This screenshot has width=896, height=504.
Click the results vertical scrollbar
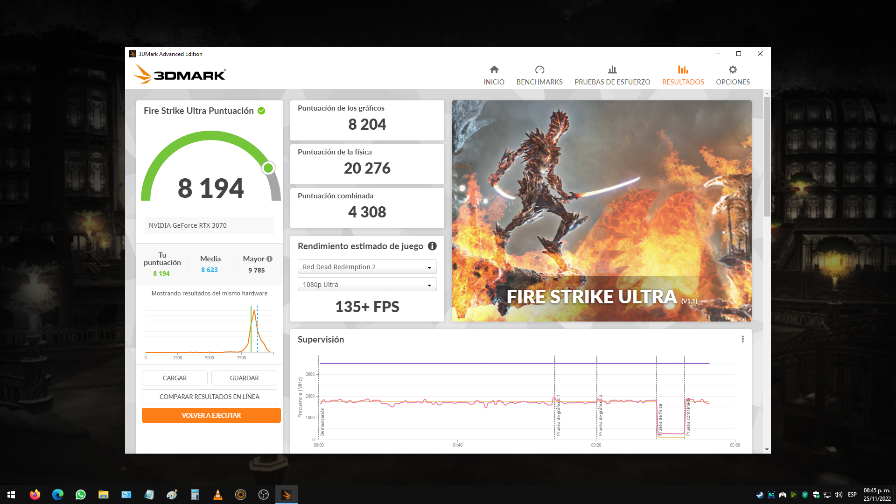767,156
